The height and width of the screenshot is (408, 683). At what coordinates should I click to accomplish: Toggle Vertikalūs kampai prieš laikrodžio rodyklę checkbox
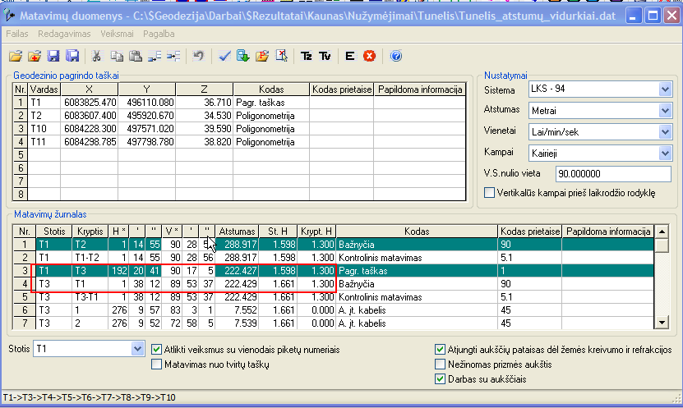490,193
